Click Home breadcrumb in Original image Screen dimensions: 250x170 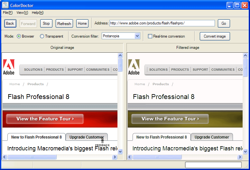click(x=14, y=84)
